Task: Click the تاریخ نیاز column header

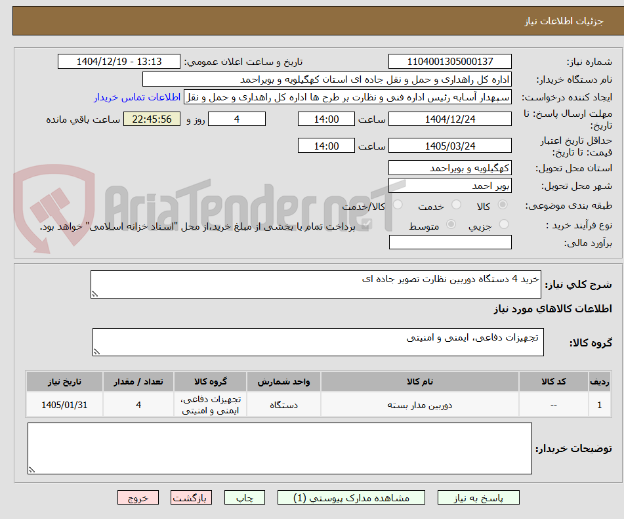Action: 64,381
